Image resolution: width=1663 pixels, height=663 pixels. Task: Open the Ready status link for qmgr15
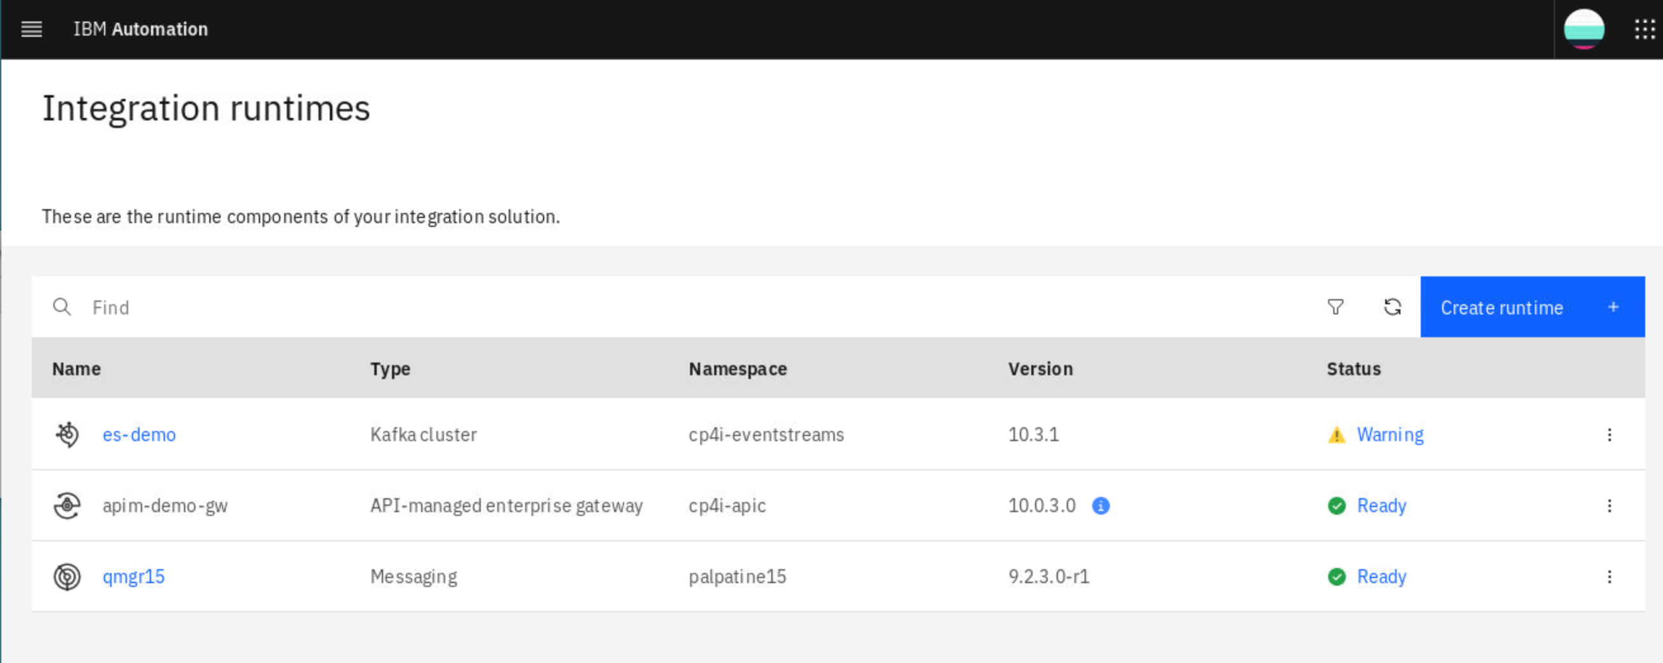click(x=1381, y=577)
